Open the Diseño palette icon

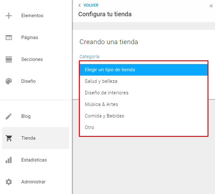tap(9, 81)
